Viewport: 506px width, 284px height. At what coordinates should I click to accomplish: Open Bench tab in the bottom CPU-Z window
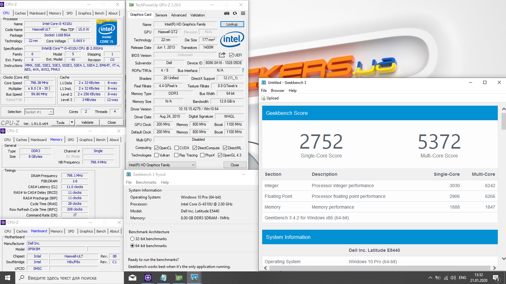click(x=101, y=231)
